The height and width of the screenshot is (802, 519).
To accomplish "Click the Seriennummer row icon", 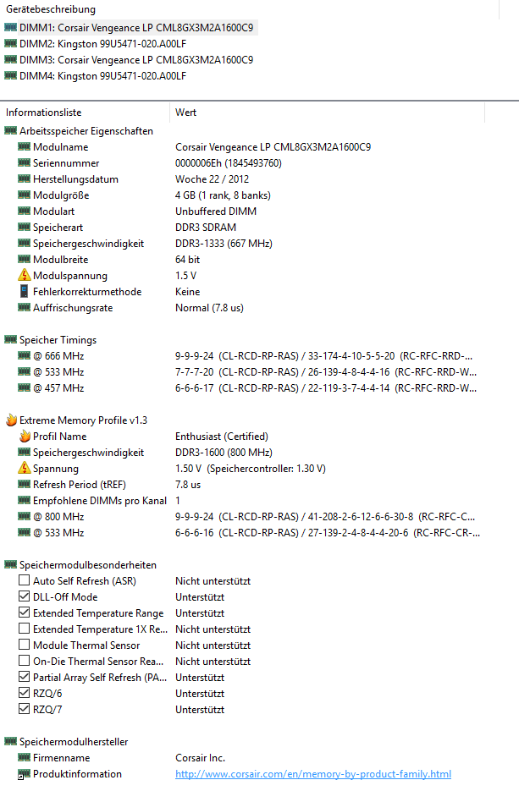I will click(24, 162).
